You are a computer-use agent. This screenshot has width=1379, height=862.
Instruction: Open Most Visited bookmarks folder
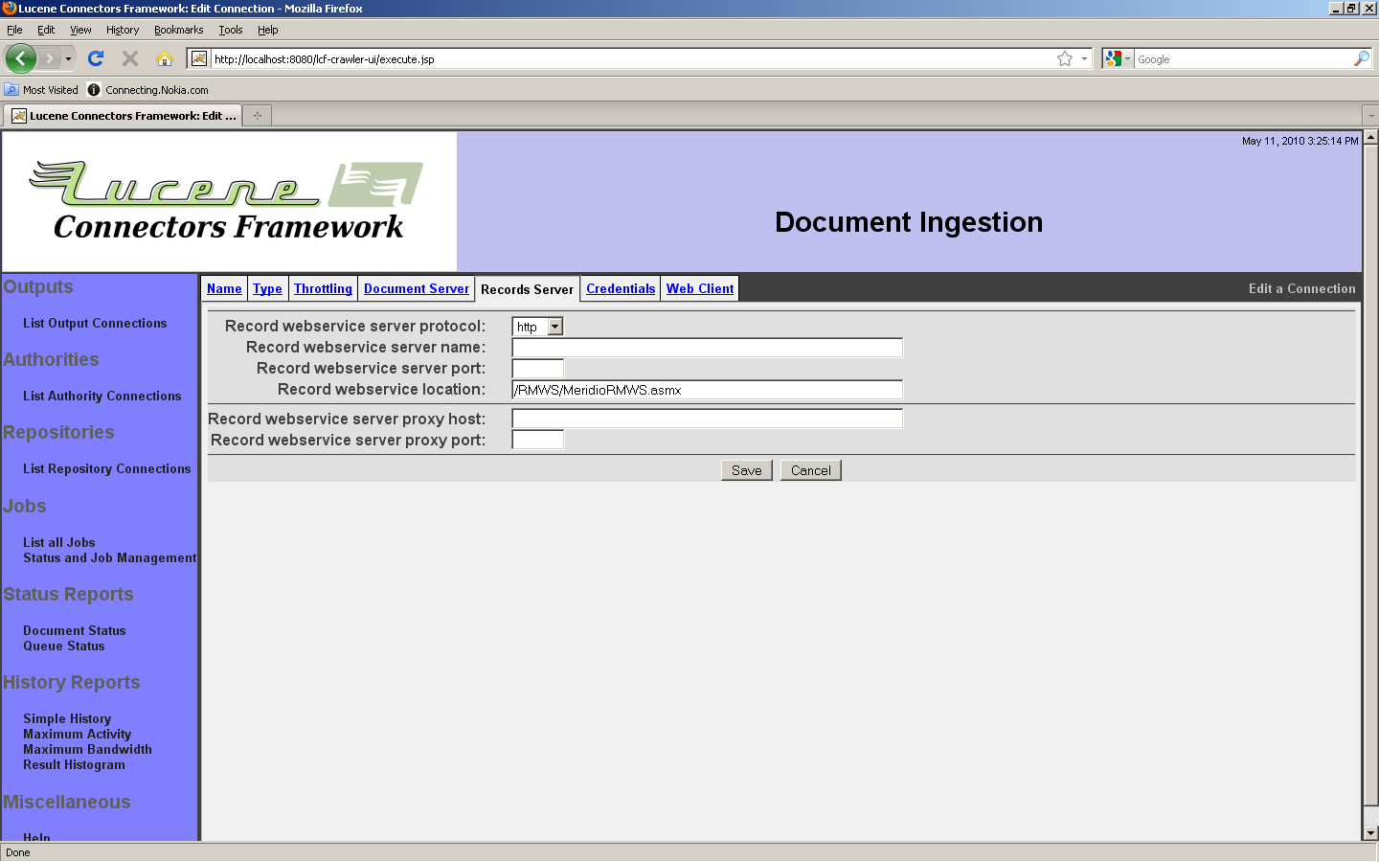click(x=42, y=90)
